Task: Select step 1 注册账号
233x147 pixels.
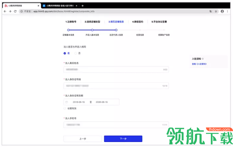Action: point(71,22)
